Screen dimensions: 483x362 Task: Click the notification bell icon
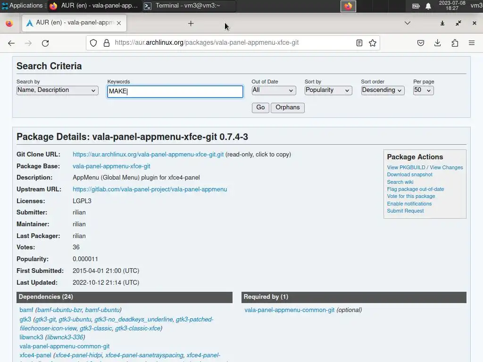pyautogui.click(x=428, y=6)
